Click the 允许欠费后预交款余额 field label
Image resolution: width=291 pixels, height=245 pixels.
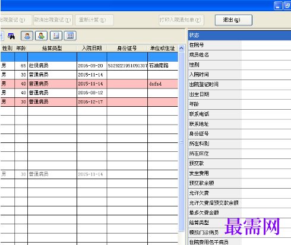coord(214,203)
